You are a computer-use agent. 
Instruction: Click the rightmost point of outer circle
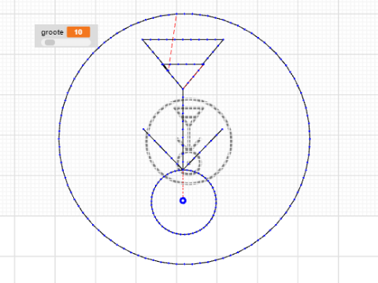click(x=310, y=139)
